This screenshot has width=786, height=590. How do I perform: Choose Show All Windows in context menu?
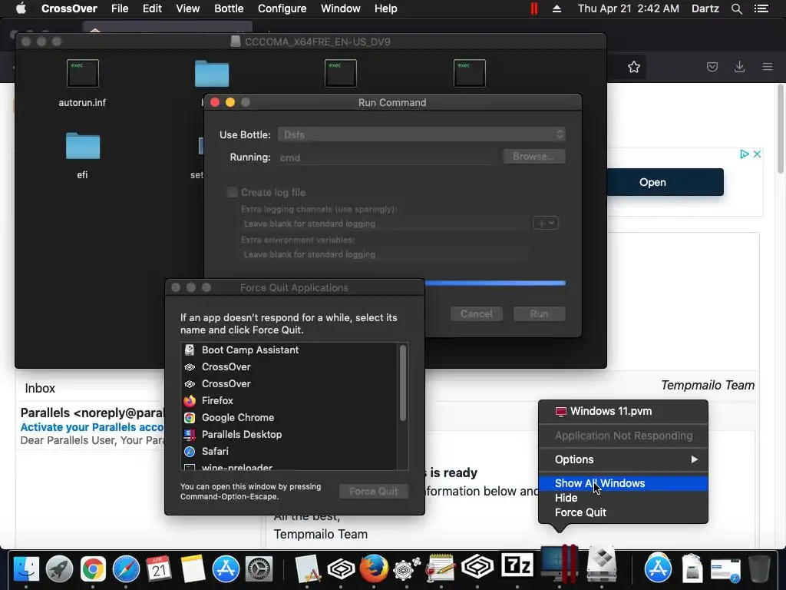(x=623, y=483)
